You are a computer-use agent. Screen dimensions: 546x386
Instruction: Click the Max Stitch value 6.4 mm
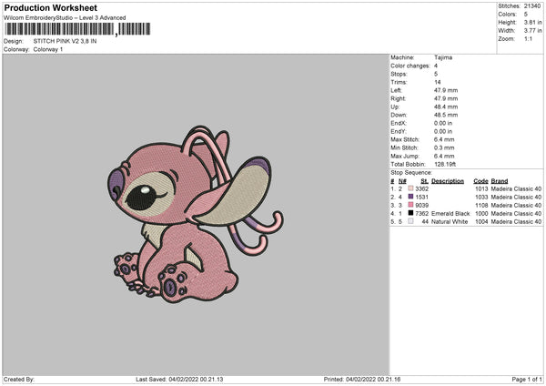click(444, 139)
